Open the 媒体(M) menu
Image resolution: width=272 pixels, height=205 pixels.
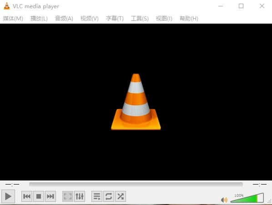click(13, 18)
